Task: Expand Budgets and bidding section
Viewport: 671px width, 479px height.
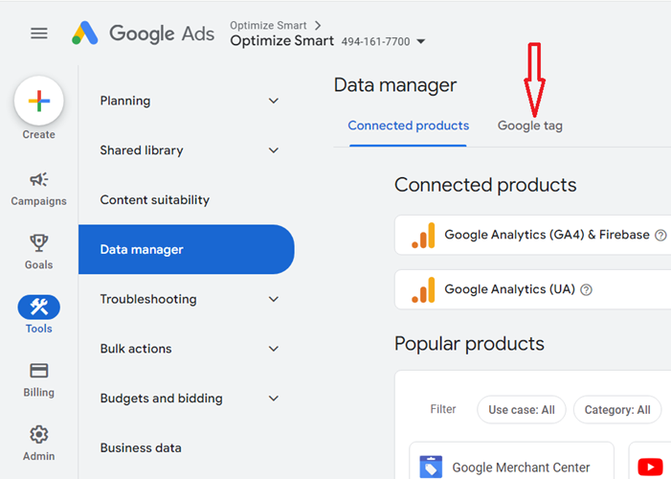Action: pyautogui.click(x=274, y=399)
